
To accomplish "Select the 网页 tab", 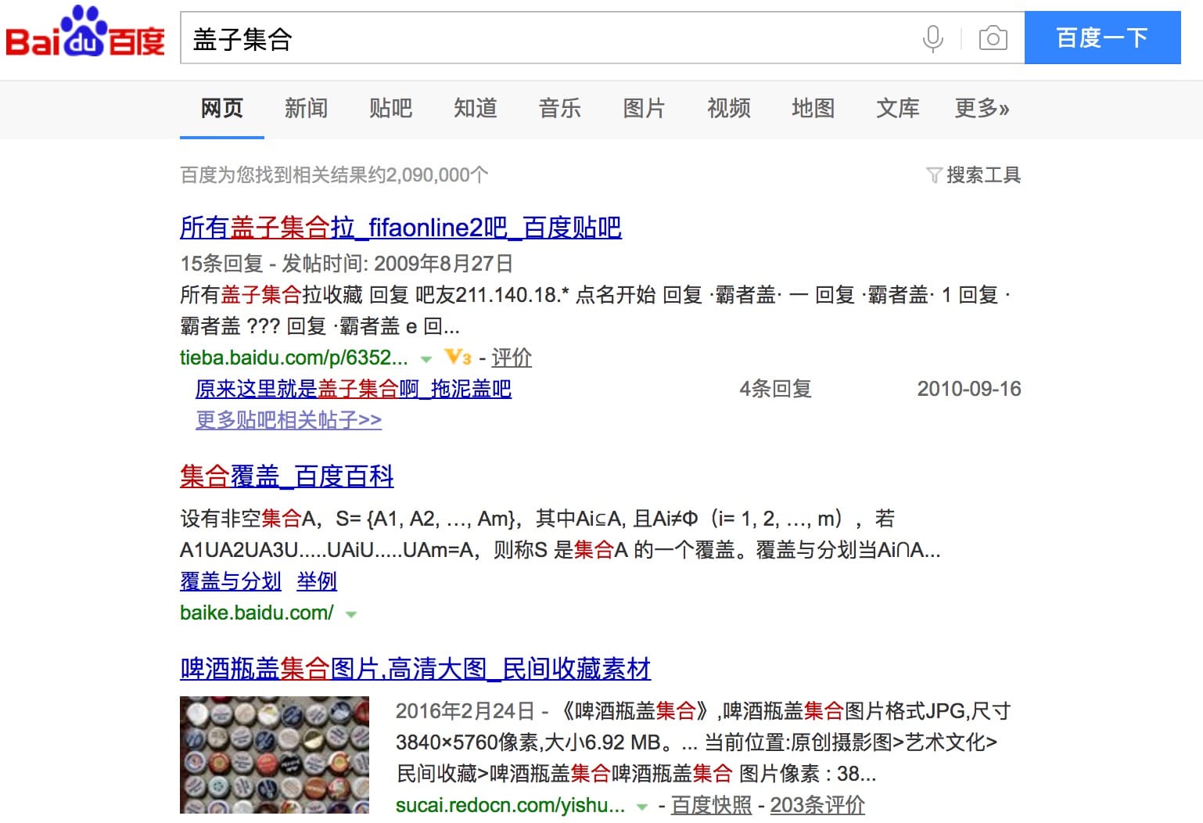I will (x=222, y=108).
